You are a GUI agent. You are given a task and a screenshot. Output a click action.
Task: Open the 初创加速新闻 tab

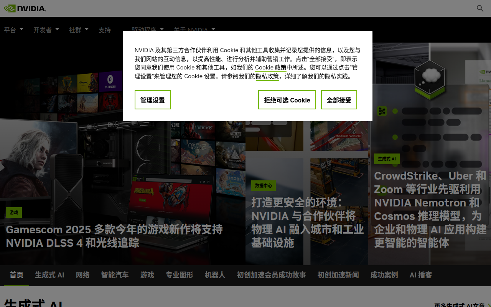click(338, 275)
